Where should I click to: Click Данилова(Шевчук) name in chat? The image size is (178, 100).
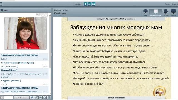pos(9,70)
